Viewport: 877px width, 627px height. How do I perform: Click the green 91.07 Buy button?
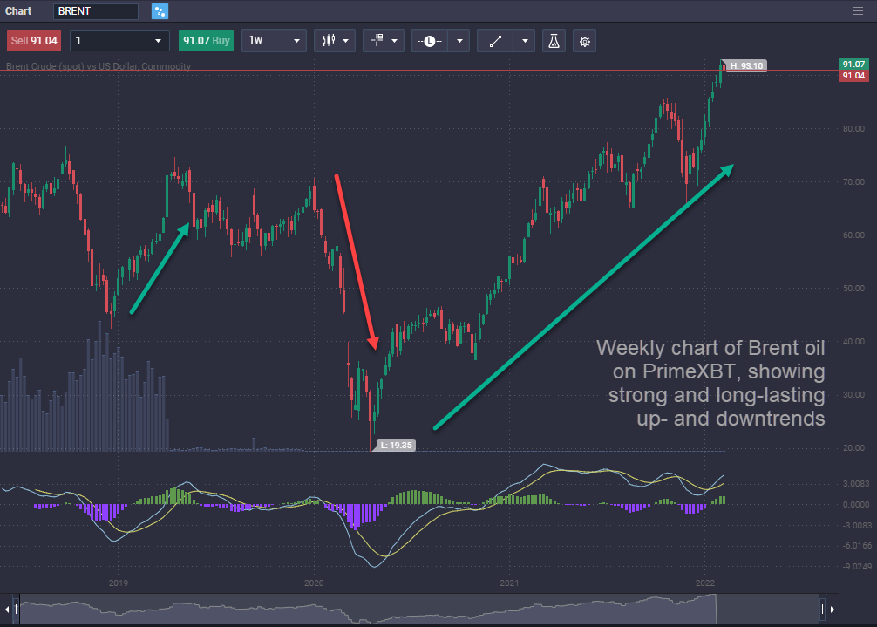click(x=206, y=40)
